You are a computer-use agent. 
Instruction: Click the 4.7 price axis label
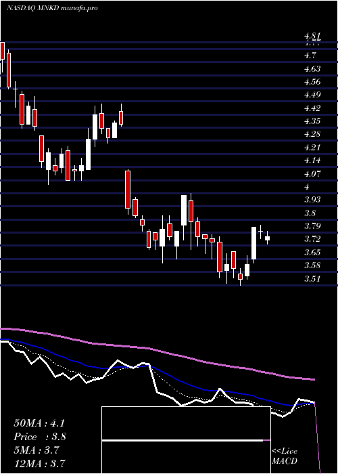click(310, 56)
